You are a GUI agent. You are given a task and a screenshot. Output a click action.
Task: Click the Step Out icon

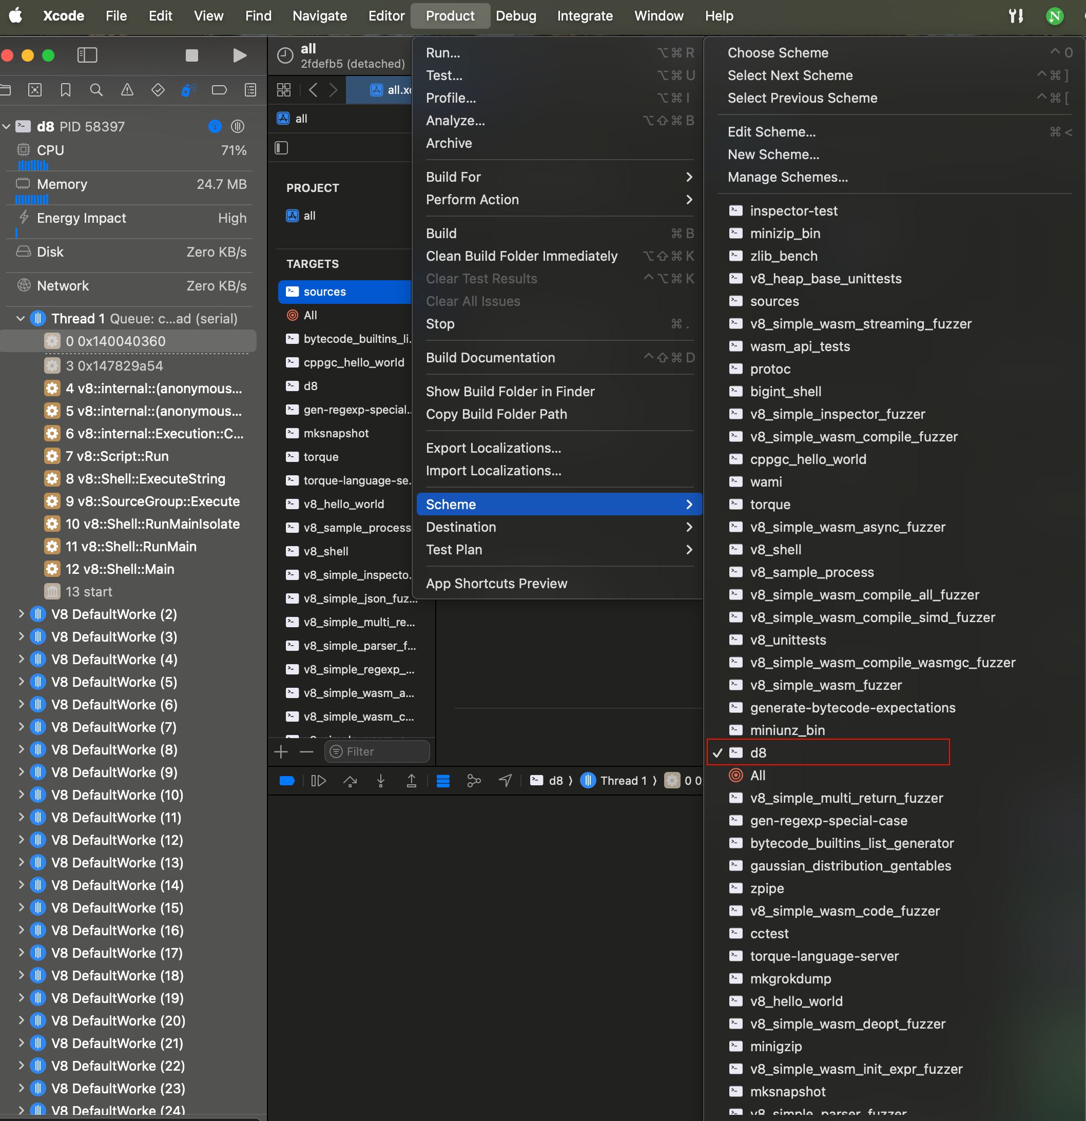[x=411, y=781]
